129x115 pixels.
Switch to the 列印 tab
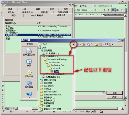coord(52,9)
